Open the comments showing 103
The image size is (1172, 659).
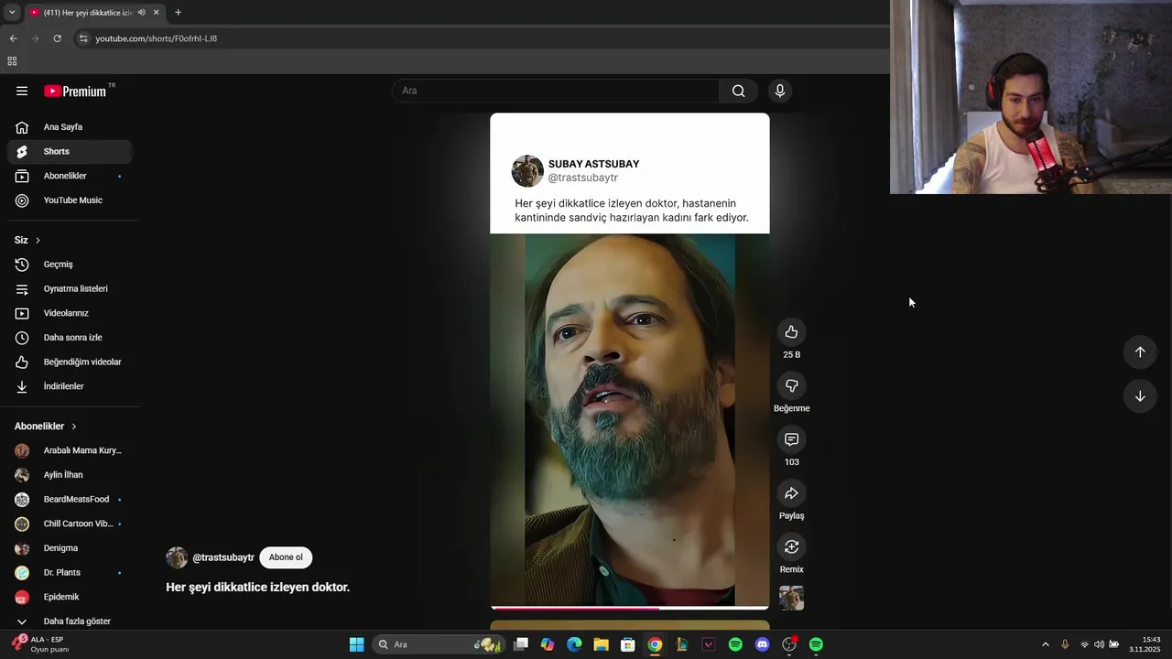click(791, 439)
